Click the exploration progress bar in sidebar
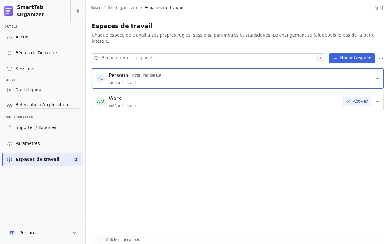 click(x=47, y=109)
